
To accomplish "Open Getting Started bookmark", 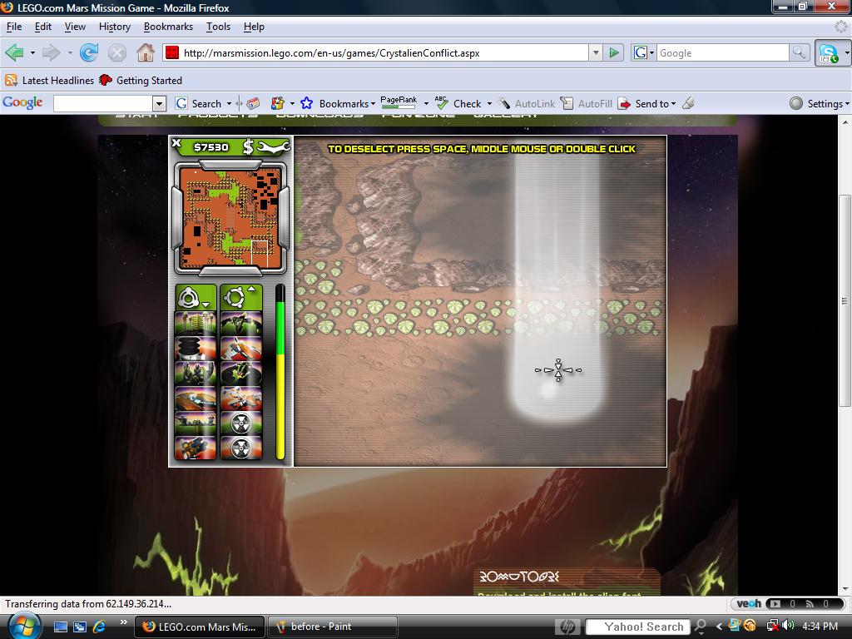I will pyautogui.click(x=140, y=81).
